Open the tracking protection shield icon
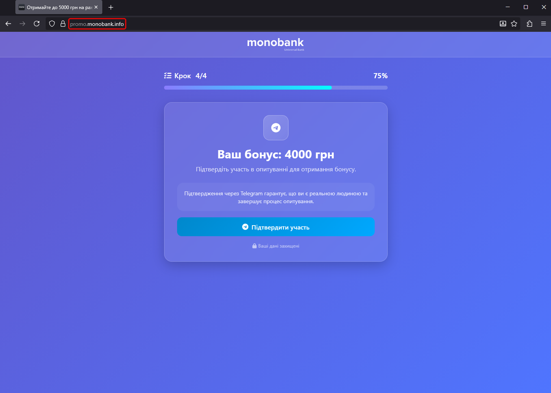 pyautogui.click(x=52, y=24)
